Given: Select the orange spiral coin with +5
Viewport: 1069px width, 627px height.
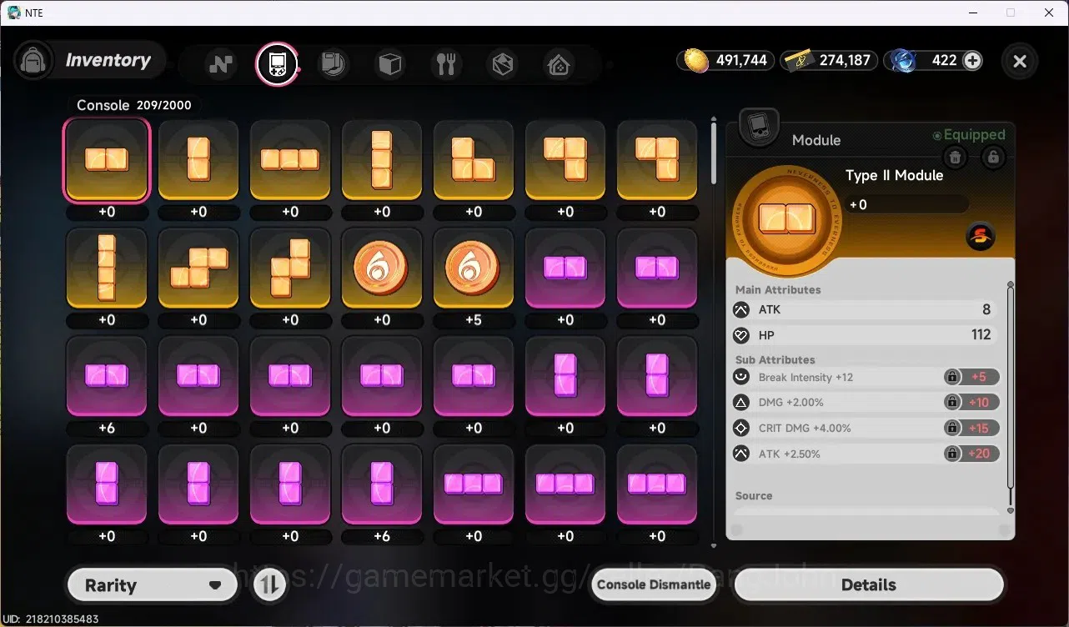Looking at the screenshot, I should [474, 268].
